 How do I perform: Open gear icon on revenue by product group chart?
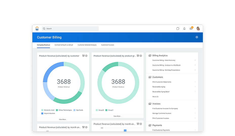[x=141, y=56]
